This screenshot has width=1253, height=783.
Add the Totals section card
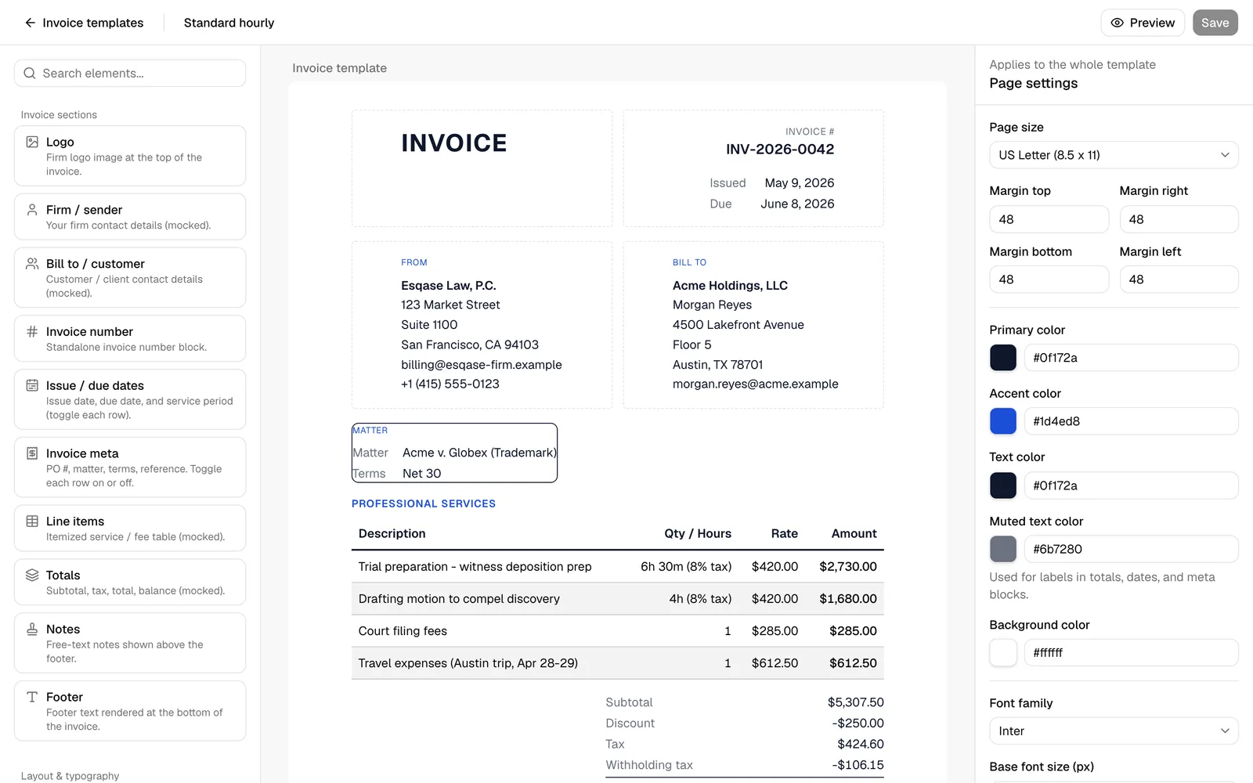130,582
